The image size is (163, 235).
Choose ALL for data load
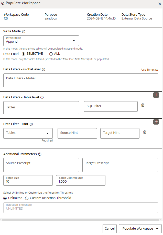(x=51, y=54)
